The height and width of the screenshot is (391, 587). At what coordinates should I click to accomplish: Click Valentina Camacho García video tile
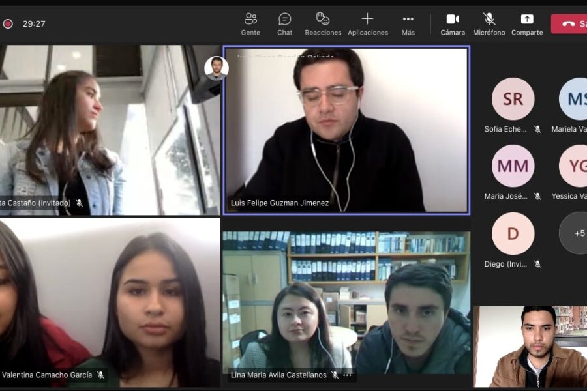click(110, 302)
